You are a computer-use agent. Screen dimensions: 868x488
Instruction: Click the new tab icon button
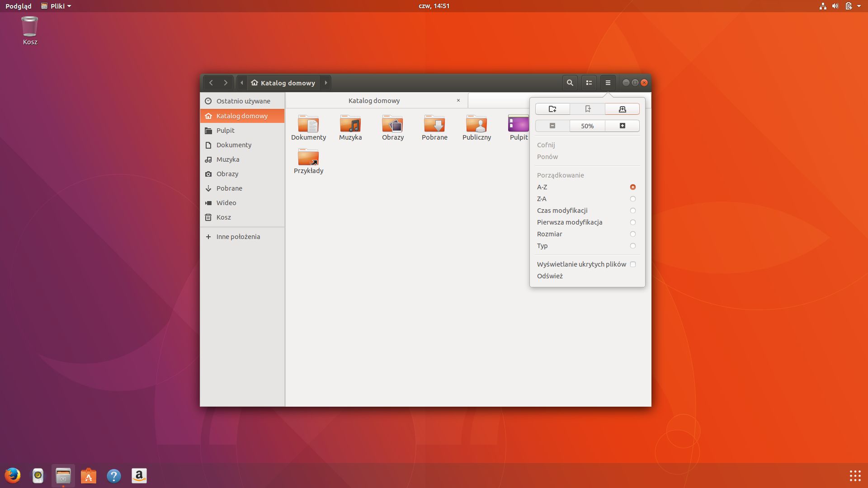[x=622, y=109]
